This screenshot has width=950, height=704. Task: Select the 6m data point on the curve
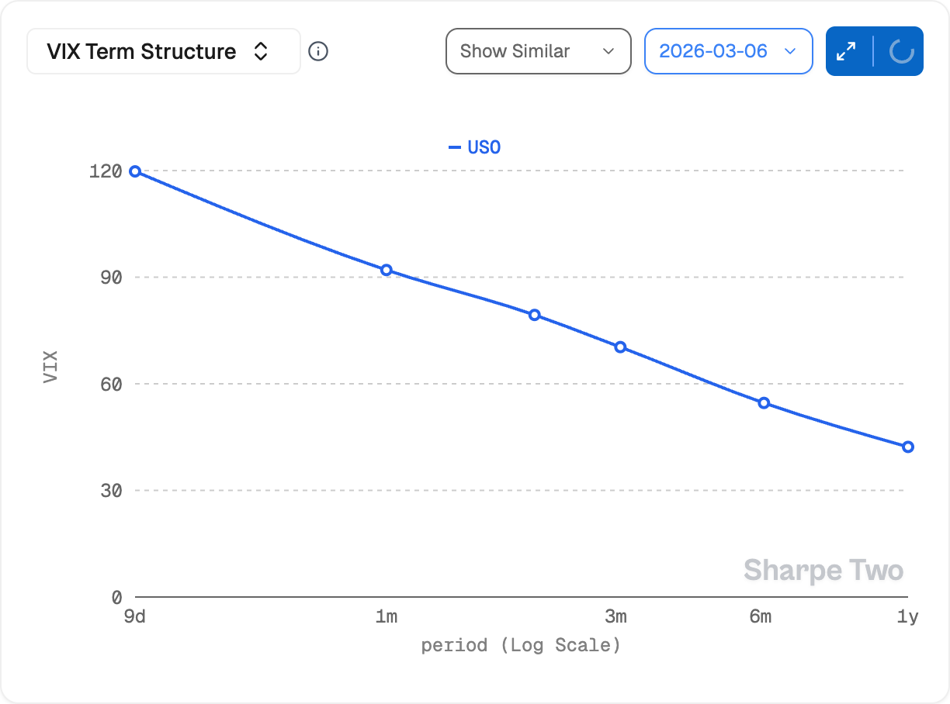764,403
